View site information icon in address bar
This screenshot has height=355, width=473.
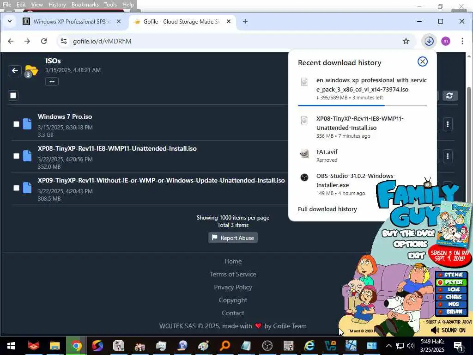pos(64,41)
